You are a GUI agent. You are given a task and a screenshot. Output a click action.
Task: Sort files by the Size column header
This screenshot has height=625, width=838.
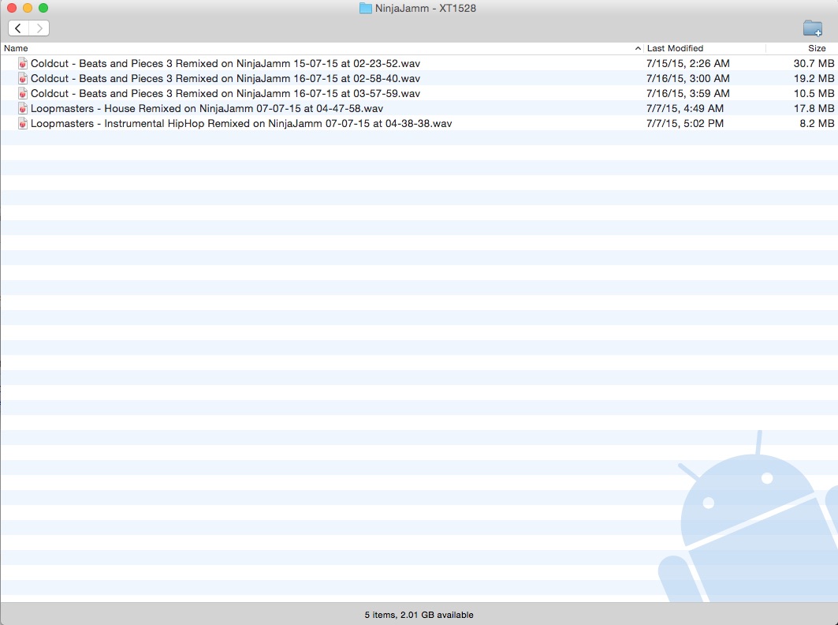(817, 48)
